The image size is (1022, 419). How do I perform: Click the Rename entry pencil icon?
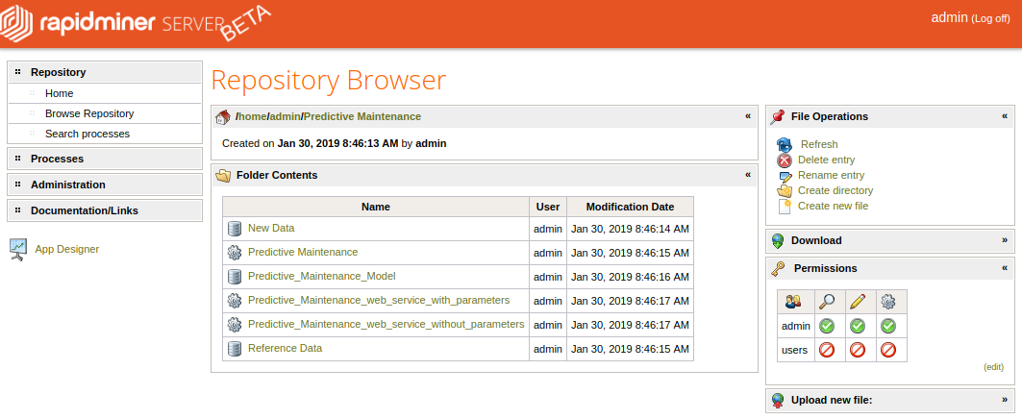(785, 176)
